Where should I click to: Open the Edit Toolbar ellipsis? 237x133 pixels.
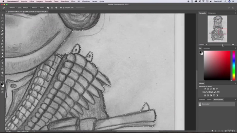pyautogui.click(x=2, y=79)
